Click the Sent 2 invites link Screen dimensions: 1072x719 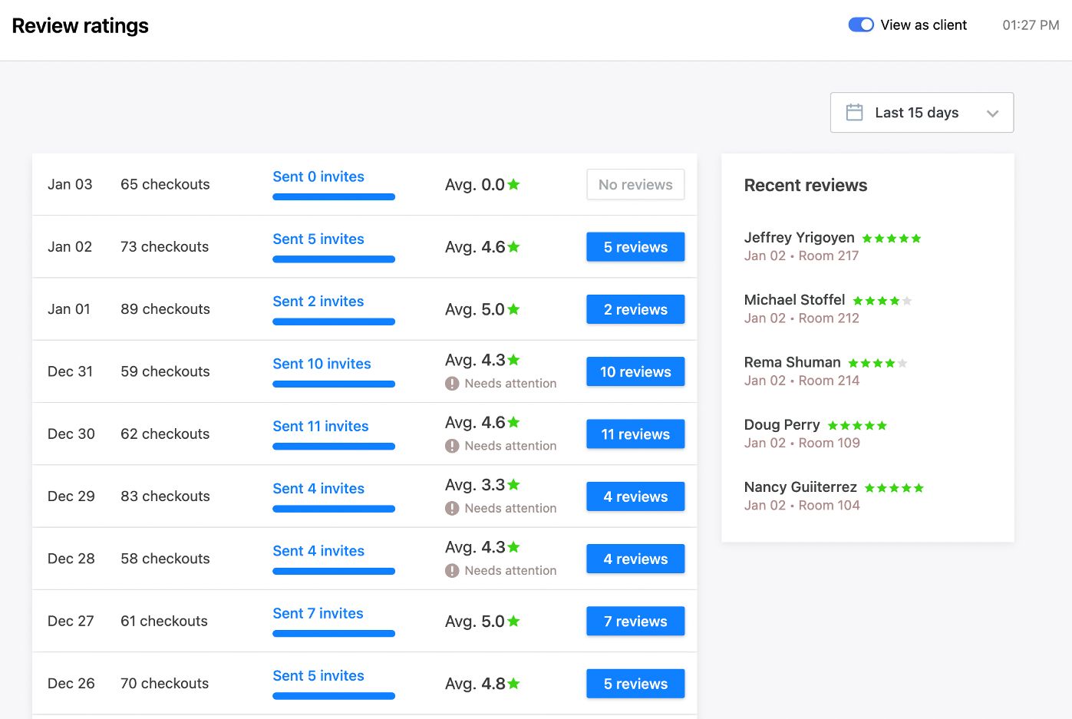pyautogui.click(x=318, y=302)
